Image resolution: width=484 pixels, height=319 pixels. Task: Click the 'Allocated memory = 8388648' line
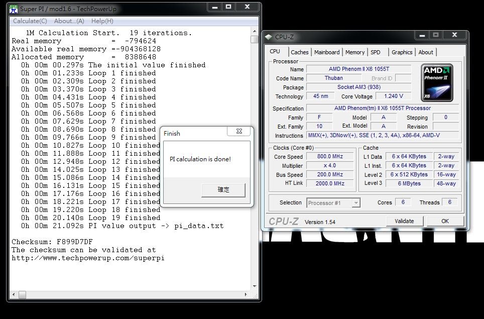[84, 57]
